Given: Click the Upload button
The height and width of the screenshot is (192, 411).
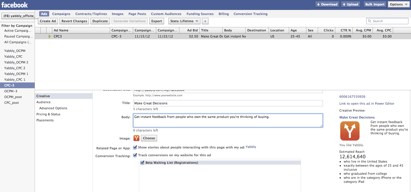Looking at the screenshot, I should click(351, 4).
